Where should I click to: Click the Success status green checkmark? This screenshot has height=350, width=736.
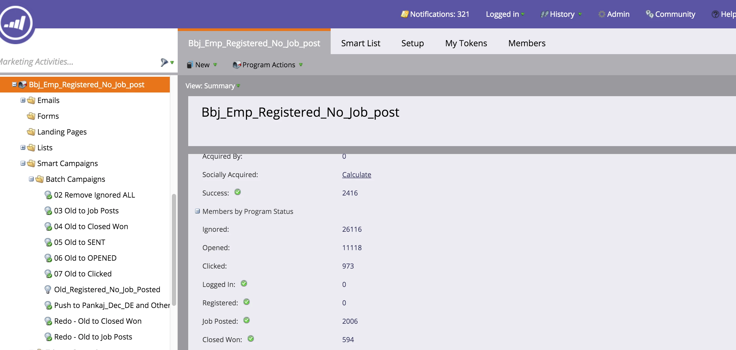237,192
